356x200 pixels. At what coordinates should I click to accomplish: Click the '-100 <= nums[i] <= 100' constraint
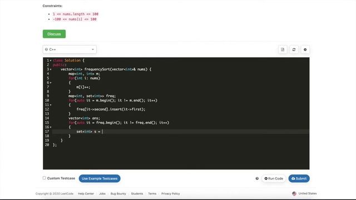coord(75,19)
